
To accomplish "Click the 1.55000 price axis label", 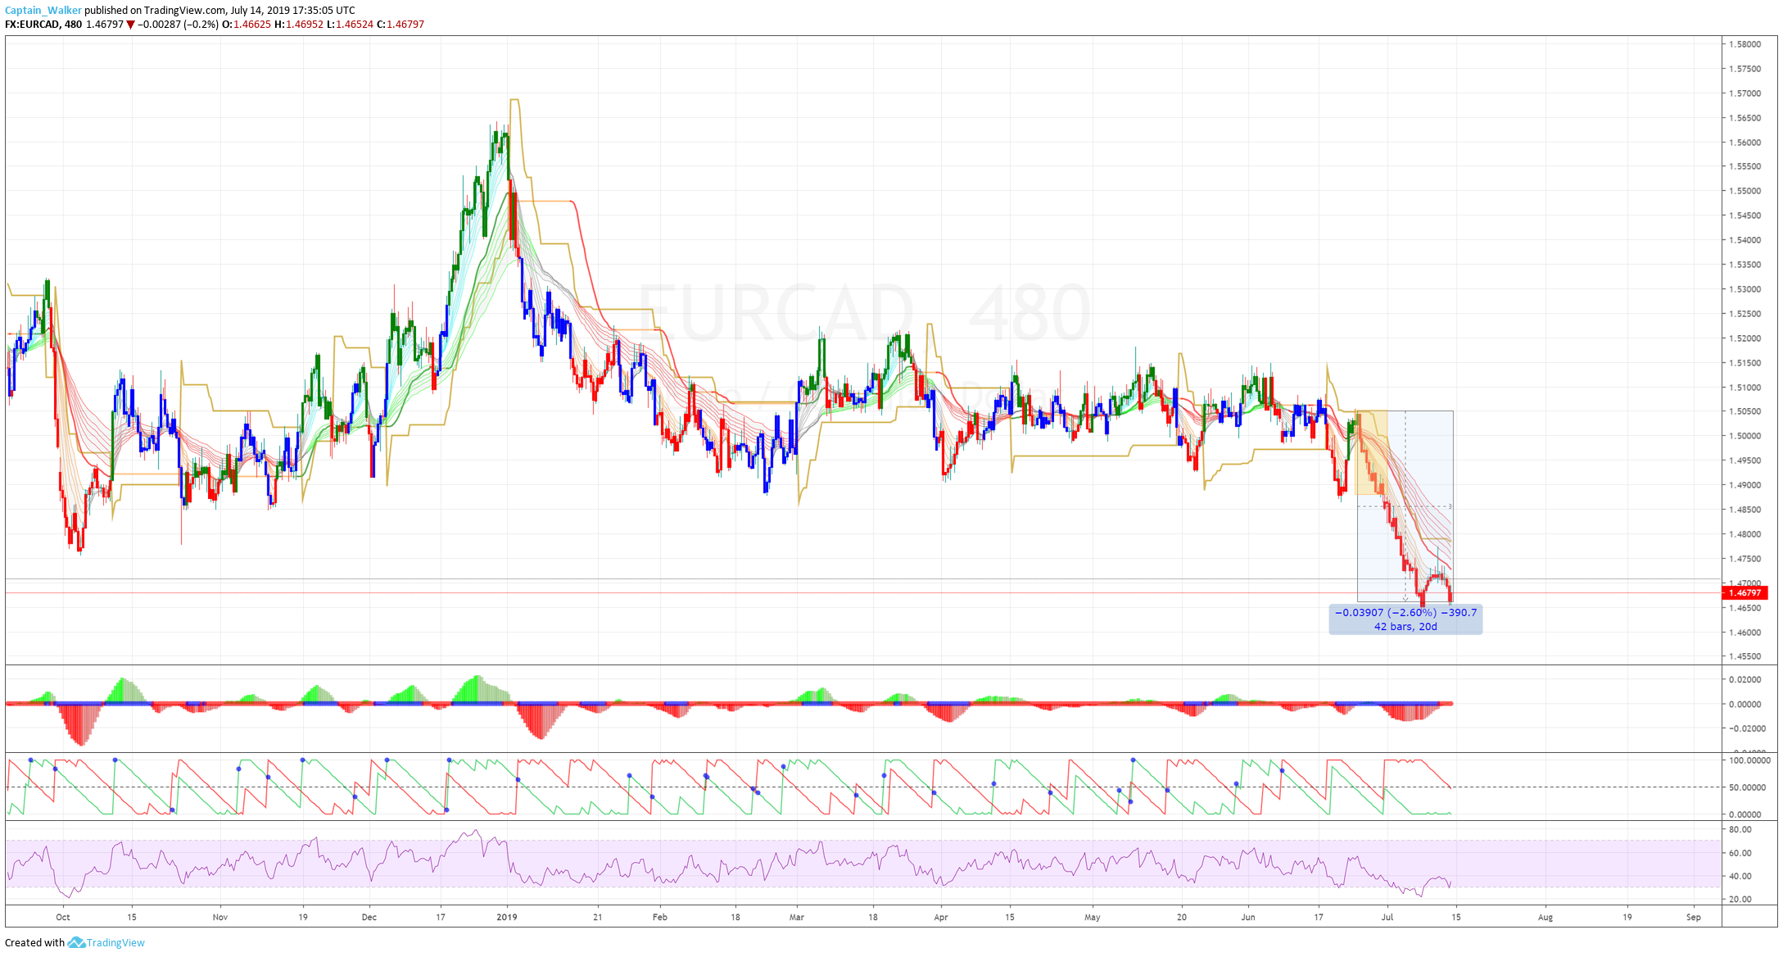I will click(x=1745, y=191).
